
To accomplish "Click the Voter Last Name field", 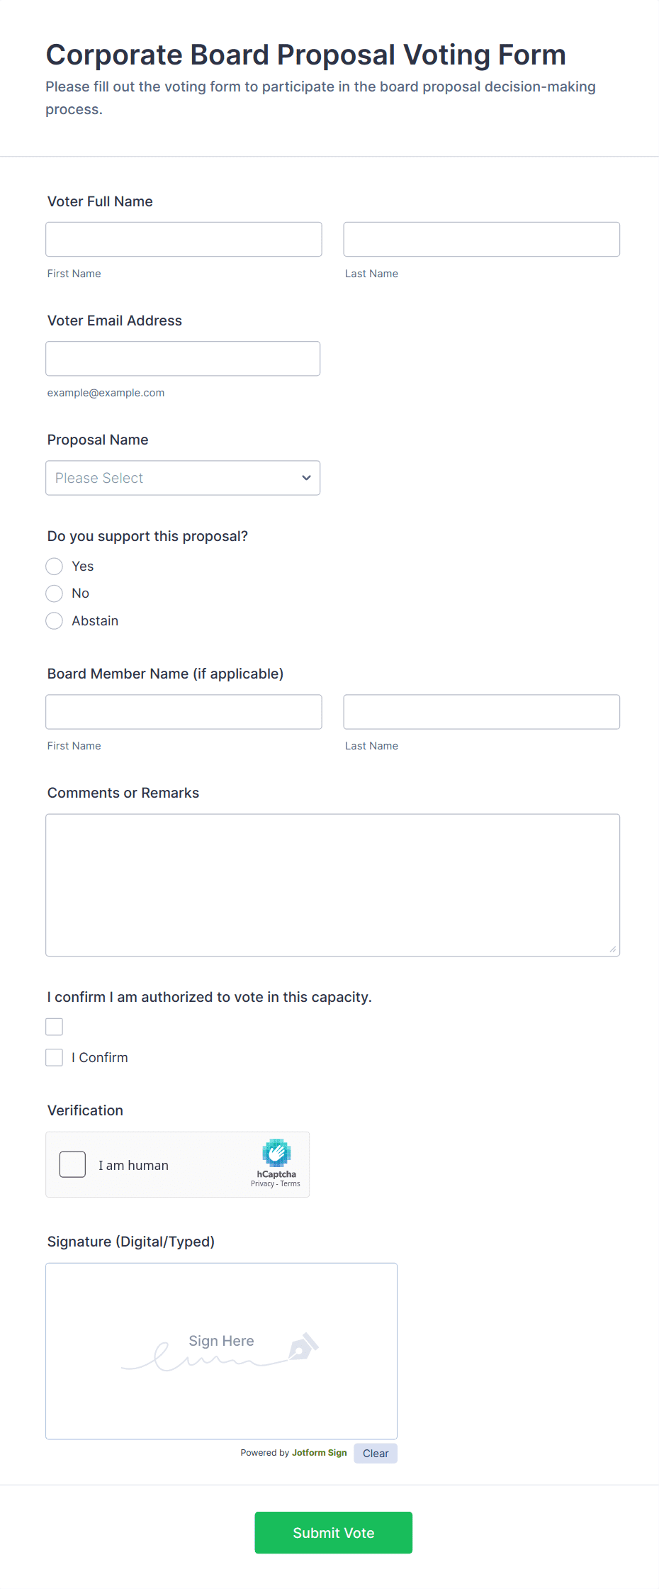I will [481, 239].
